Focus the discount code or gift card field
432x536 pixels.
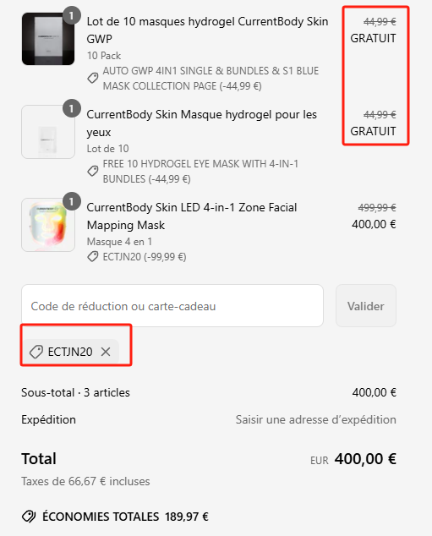pos(172,305)
